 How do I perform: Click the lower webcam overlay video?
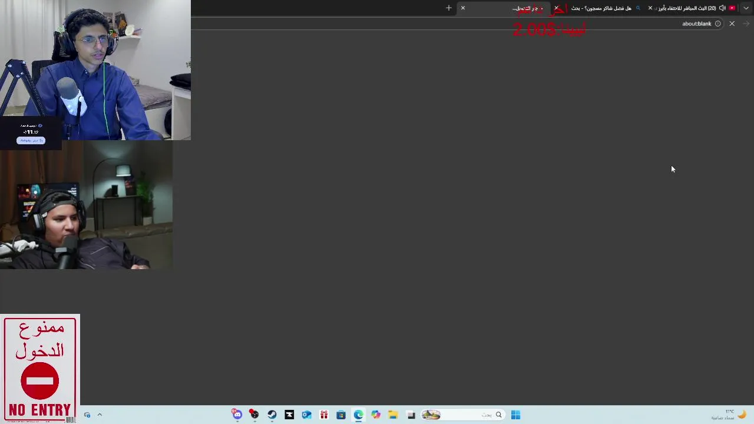tap(86, 205)
